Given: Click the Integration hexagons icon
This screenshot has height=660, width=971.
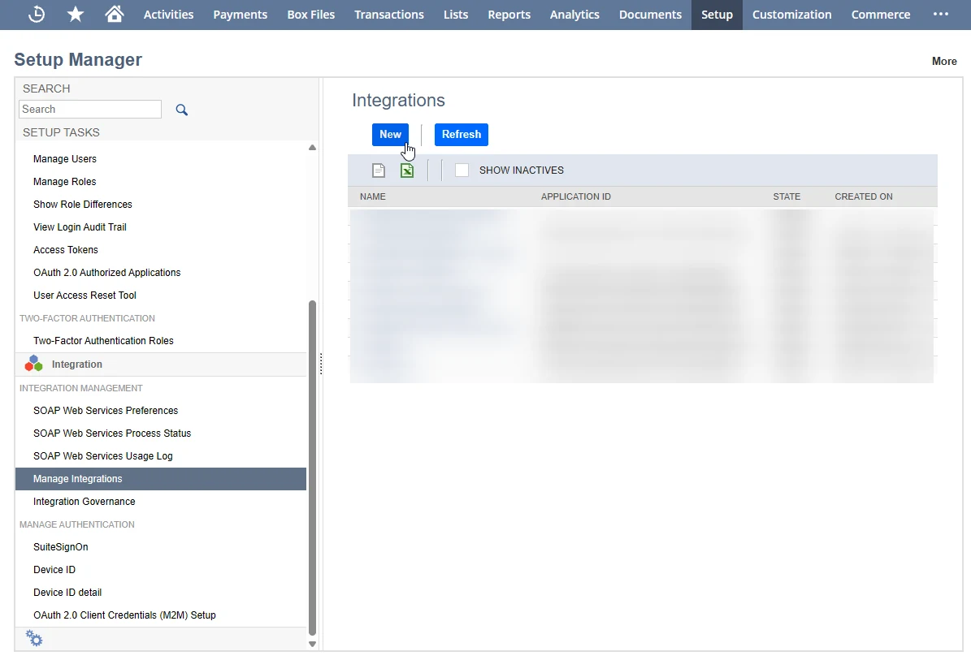Looking at the screenshot, I should pos(33,364).
